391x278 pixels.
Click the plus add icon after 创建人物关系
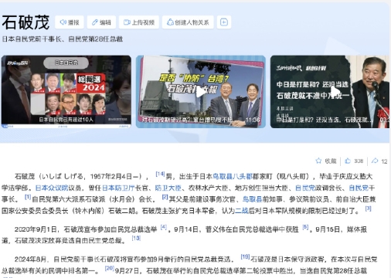(x=224, y=22)
